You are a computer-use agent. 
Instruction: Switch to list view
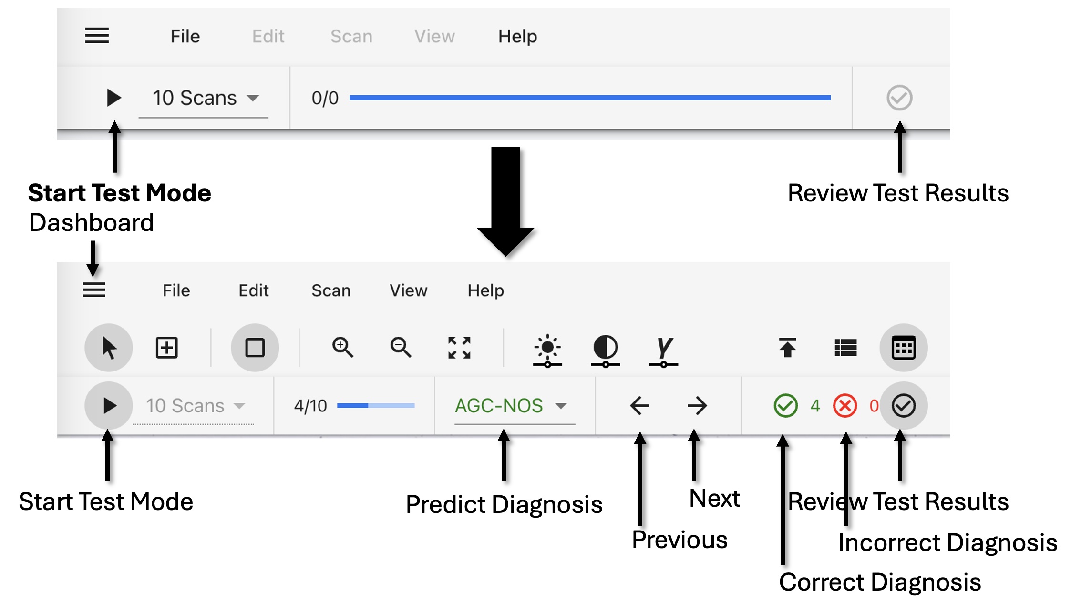[846, 348]
